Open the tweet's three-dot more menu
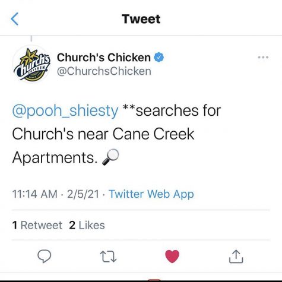 coord(263,58)
